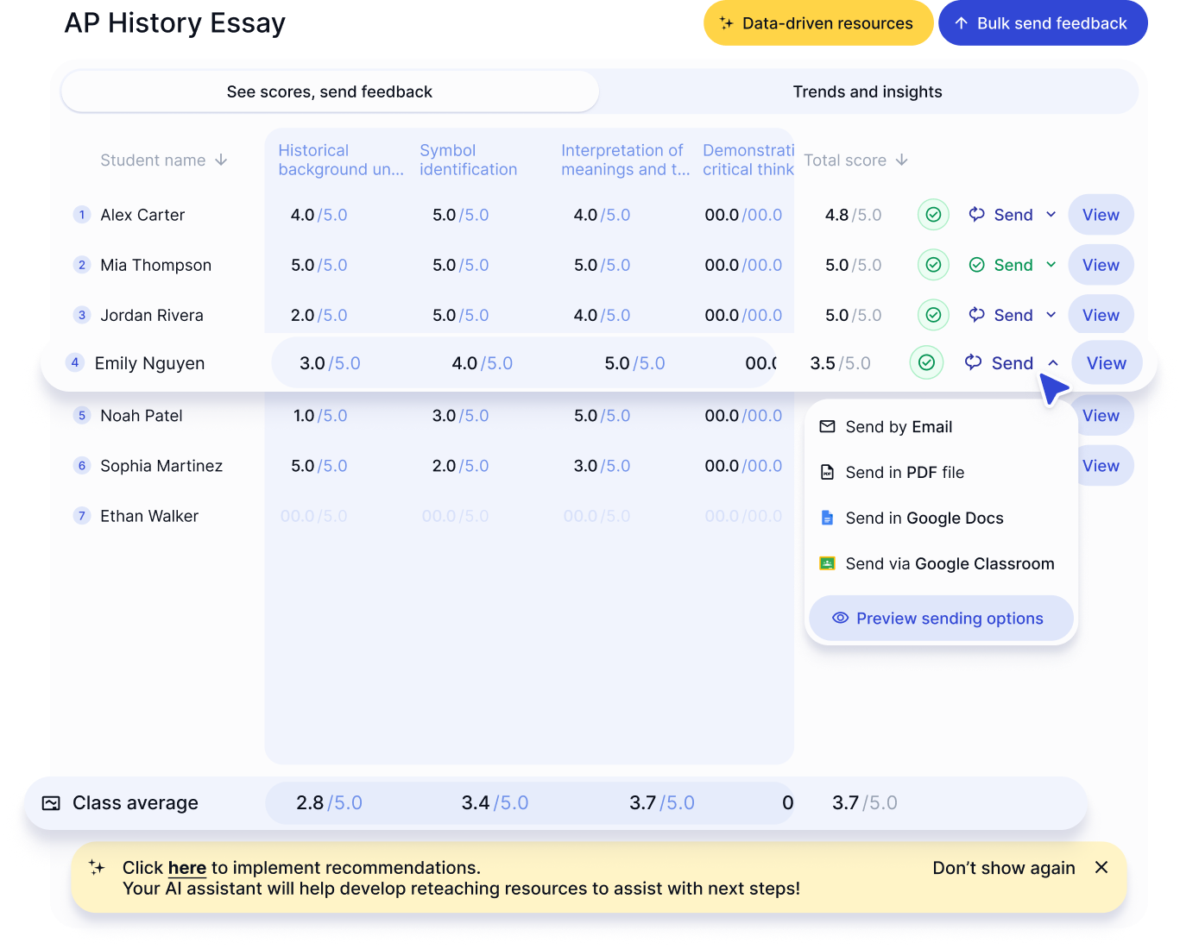
Task: Click the eye icon on Preview sending options
Action: (x=839, y=618)
